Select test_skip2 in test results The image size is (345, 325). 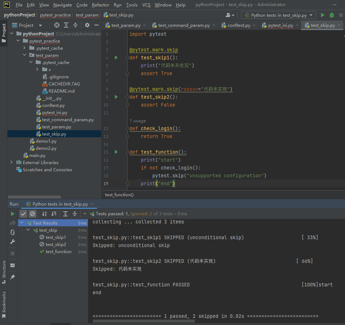pyautogui.click(x=56, y=245)
